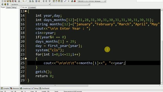This screenshot has width=163, height=92.
Task: Open Profile Analysis chart icon
Action: coord(72,1)
